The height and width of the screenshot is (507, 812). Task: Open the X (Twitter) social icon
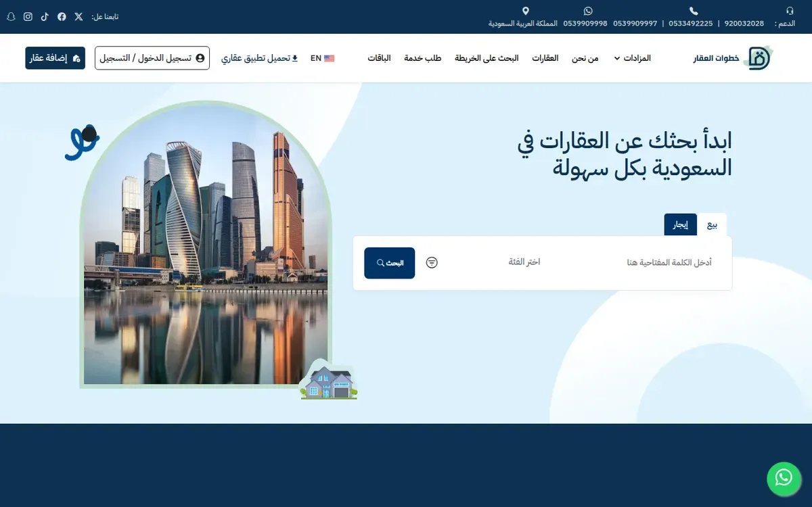click(78, 17)
